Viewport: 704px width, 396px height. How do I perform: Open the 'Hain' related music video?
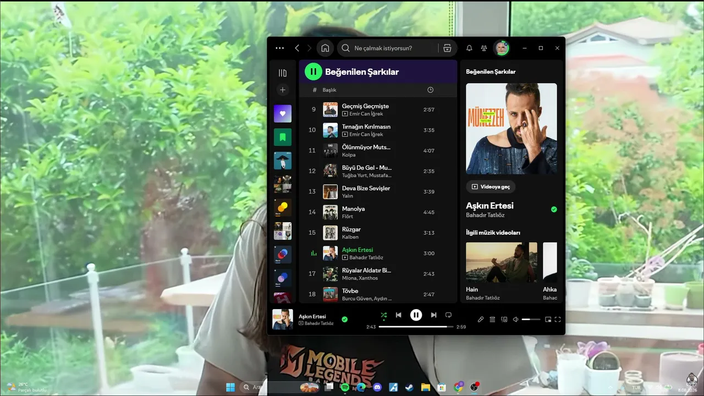(x=502, y=272)
